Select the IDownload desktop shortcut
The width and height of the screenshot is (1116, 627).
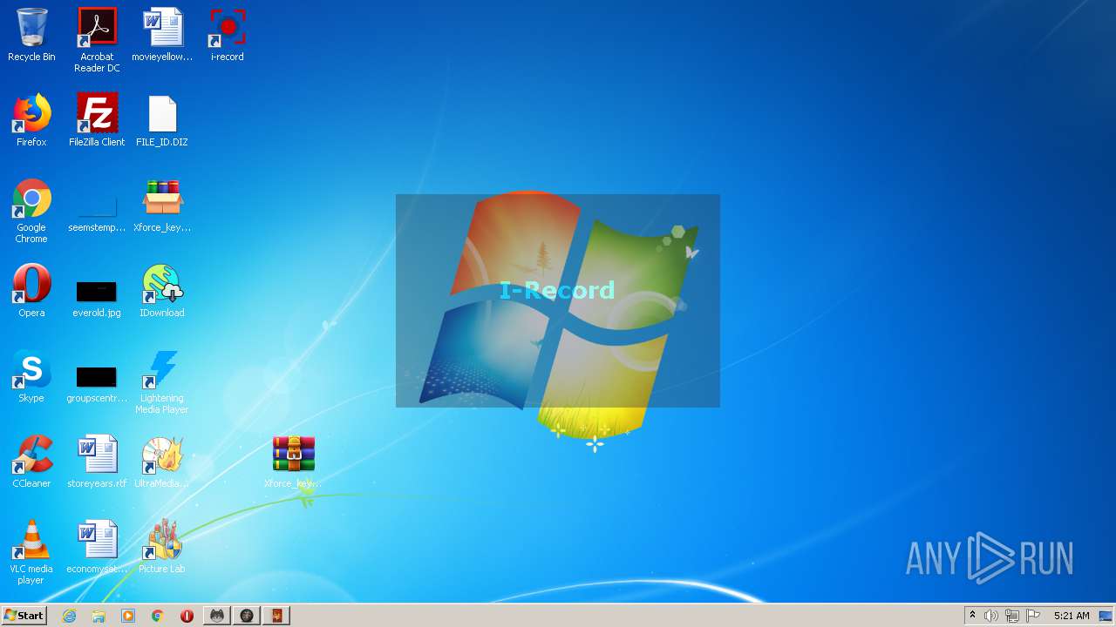pyautogui.click(x=162, y=291)
